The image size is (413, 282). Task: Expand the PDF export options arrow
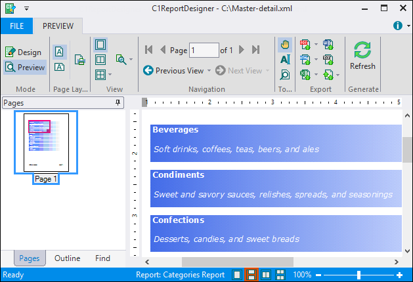pyautogui.click(x=316, y=45)
